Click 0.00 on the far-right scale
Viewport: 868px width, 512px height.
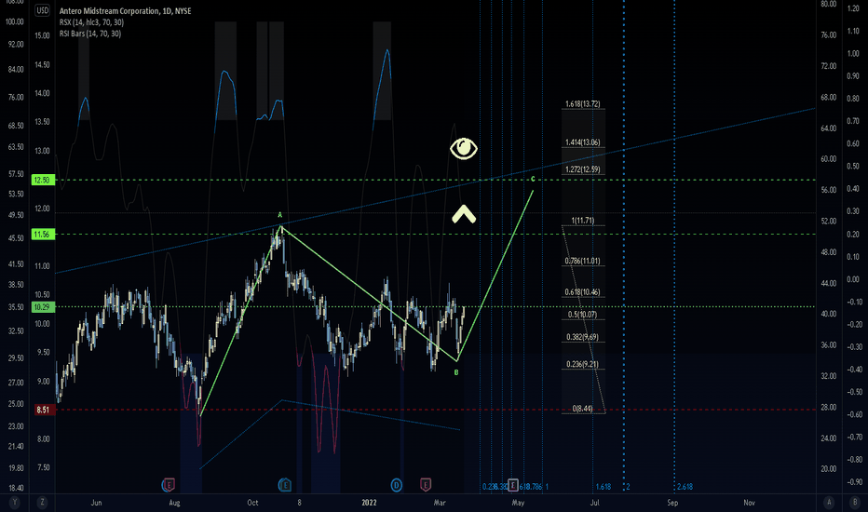pos(853,279)
